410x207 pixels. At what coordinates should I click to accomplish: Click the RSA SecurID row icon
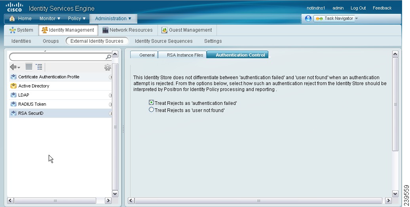[13, 113]
